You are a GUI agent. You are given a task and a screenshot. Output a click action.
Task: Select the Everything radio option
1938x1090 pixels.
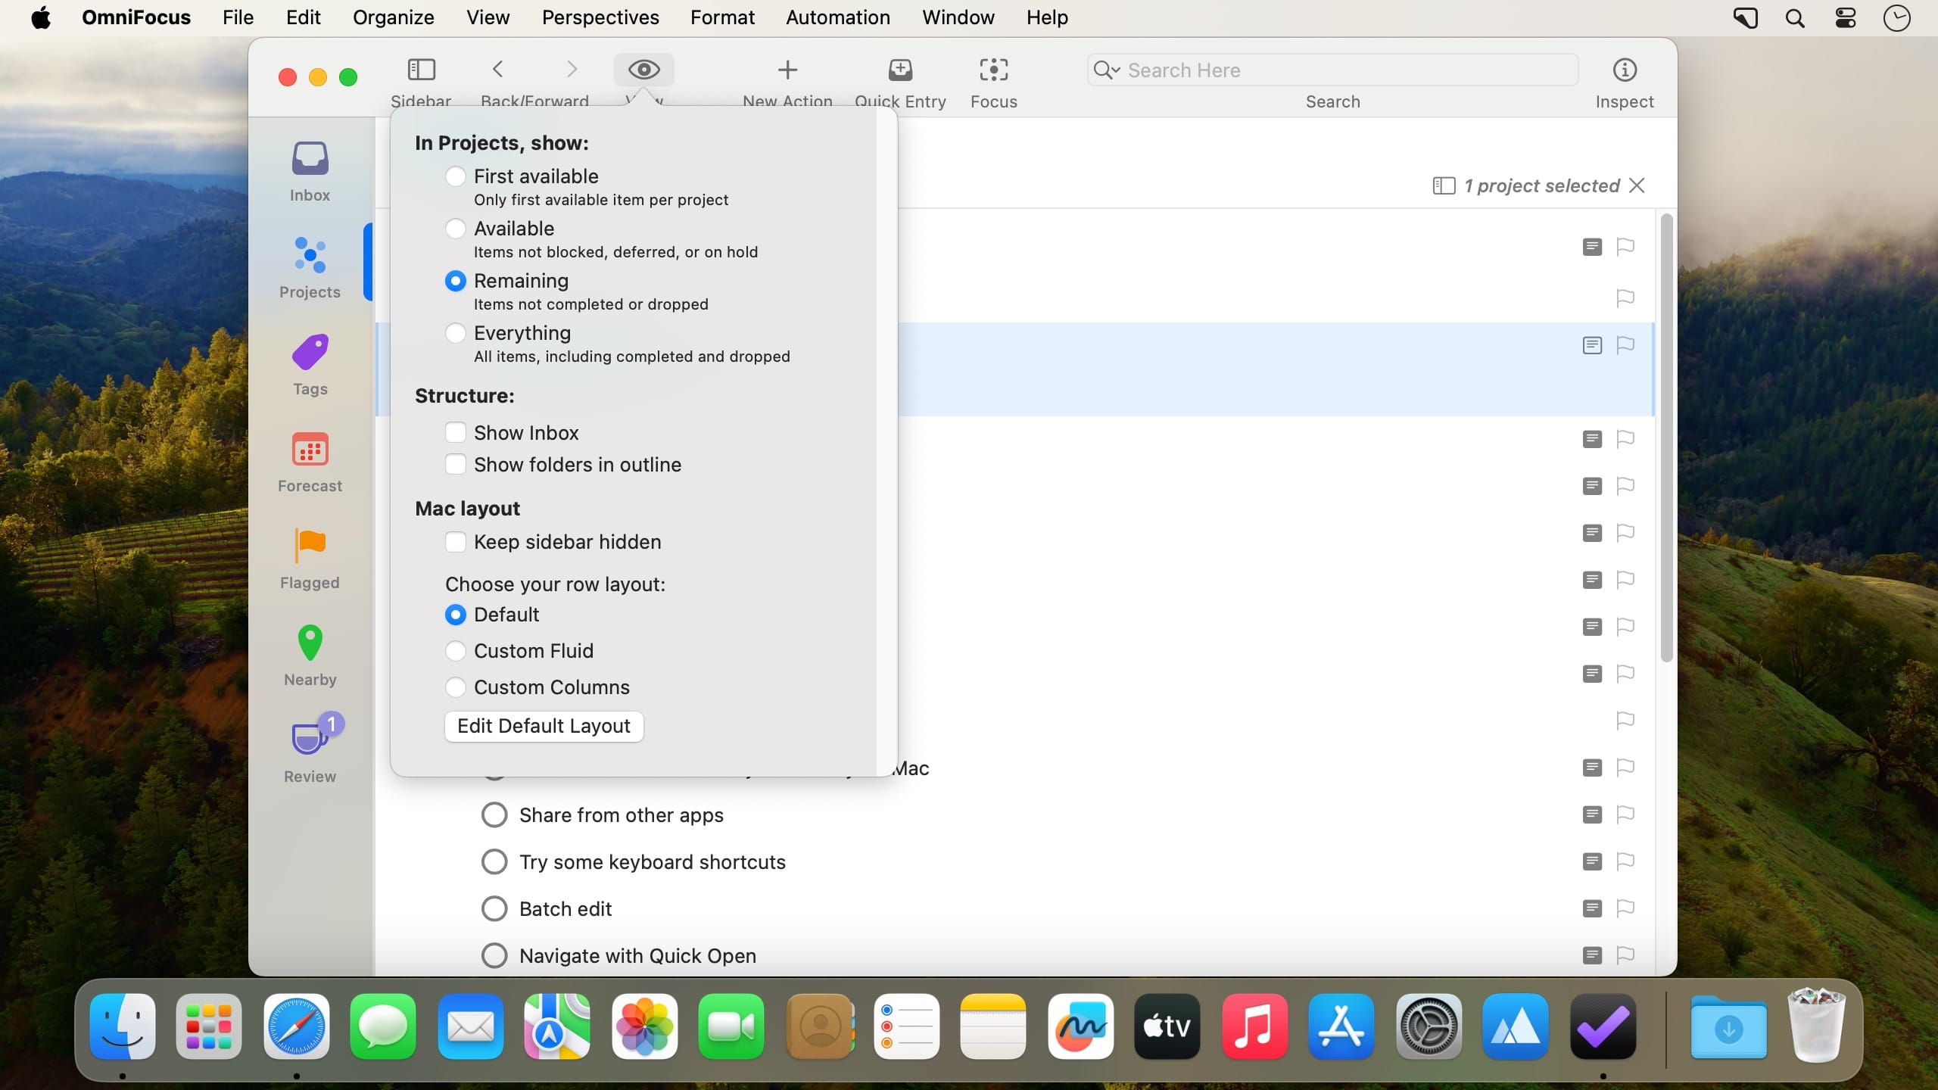pyautogui.click(x=456, y=333)
